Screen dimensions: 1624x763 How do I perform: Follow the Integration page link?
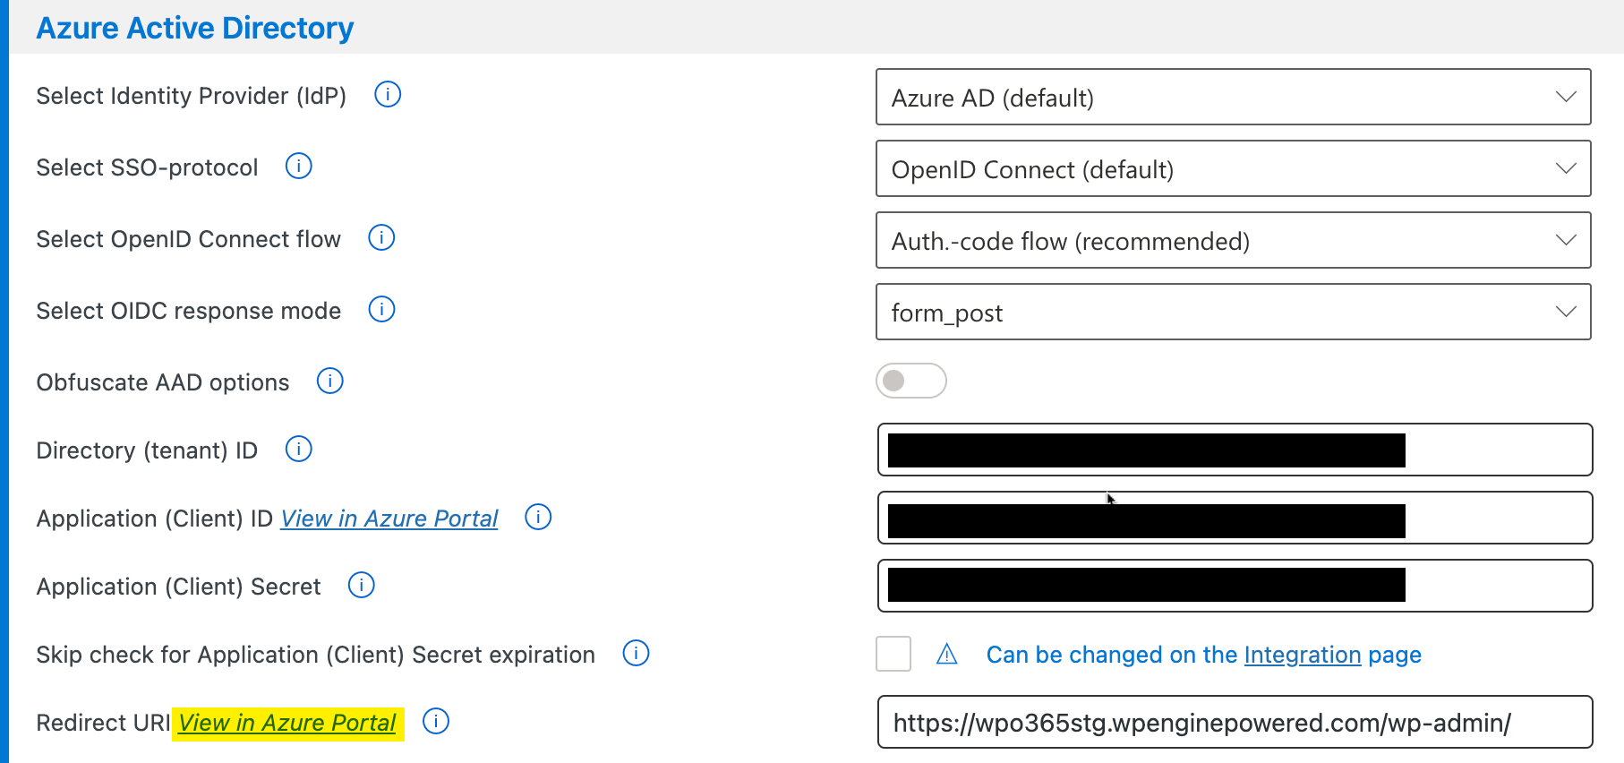point(1303,655)
